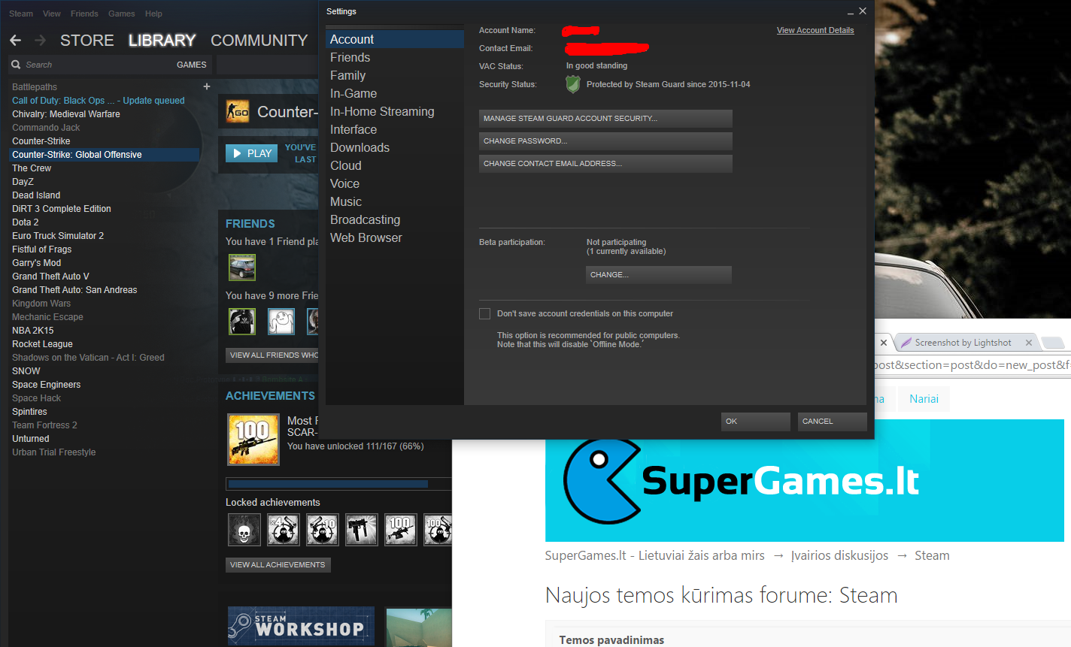Open View Account Details link
The image size is (1071, 647).
click(x=815, y=30)
